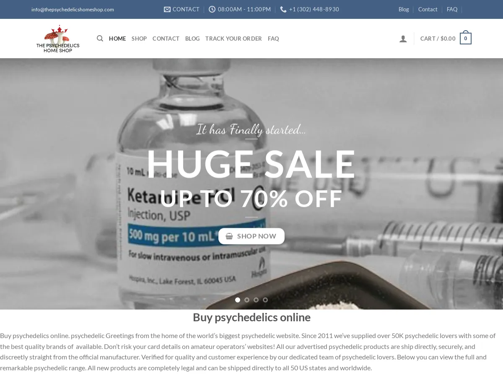Click the info email address link
503x377 pixels.
tap(73, 10)
